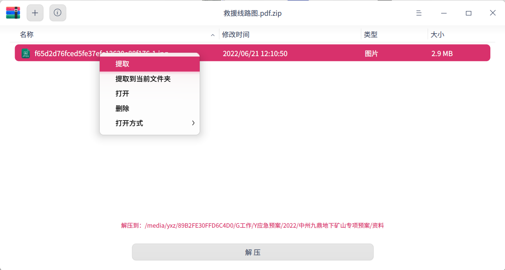
Task: Maximize the archive manager window
Action: click(x=469, y=13)
